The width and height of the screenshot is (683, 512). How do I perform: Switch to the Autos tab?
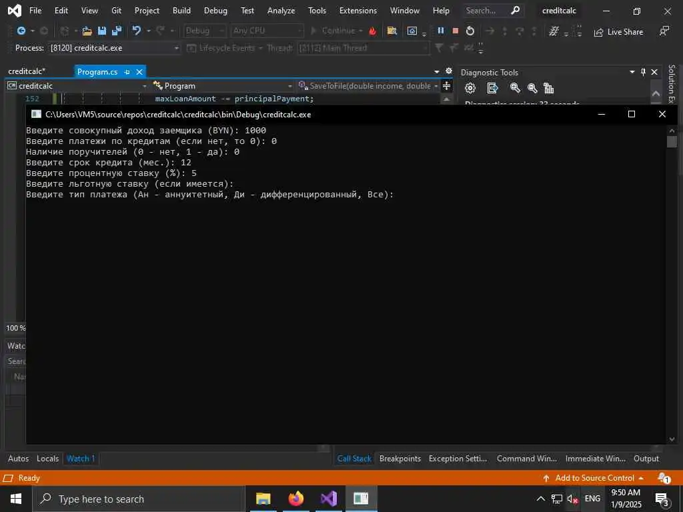[x=18, y=459]
